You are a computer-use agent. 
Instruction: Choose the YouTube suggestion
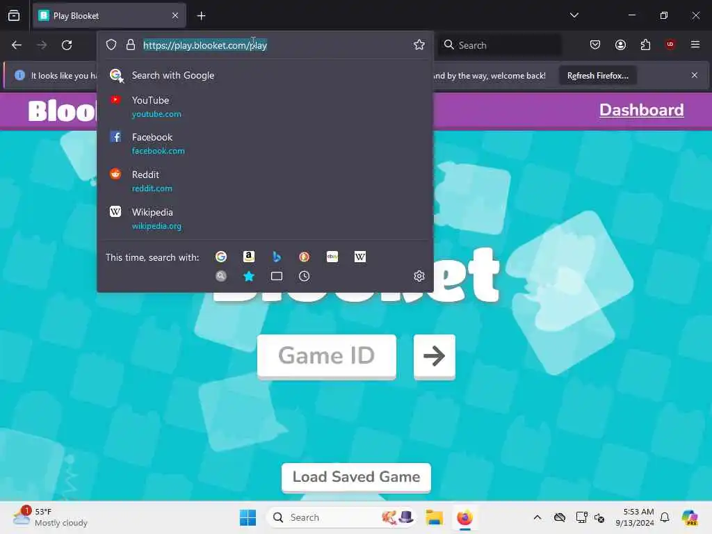click(x=266, y=106)
